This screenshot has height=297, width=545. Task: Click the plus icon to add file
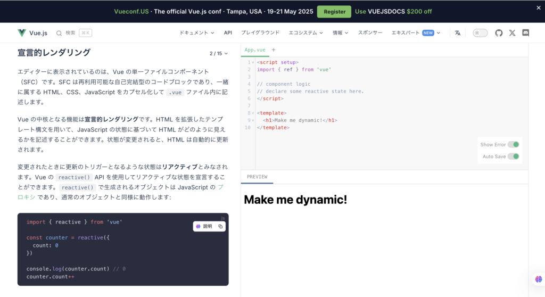point(274,49)
